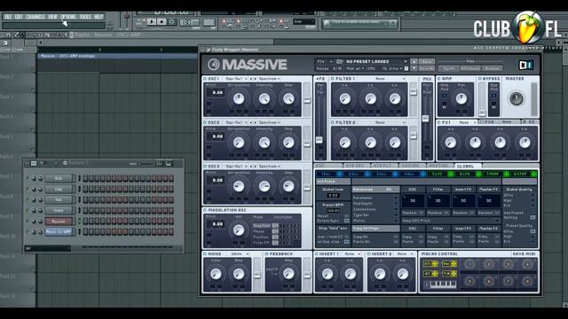568x319 pixels.
Task: Click OSC1 amp level fader handle
Action: click(307, 100)
